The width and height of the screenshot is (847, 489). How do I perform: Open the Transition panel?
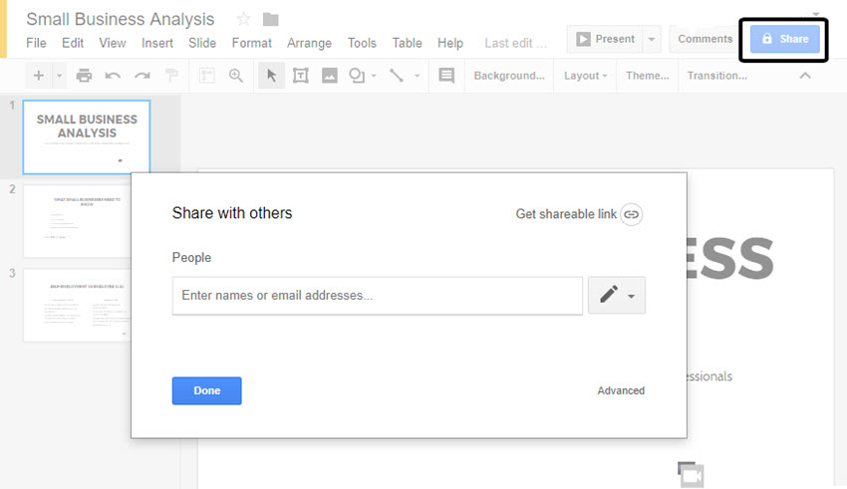pyautogui.click(x=716, y=76)
